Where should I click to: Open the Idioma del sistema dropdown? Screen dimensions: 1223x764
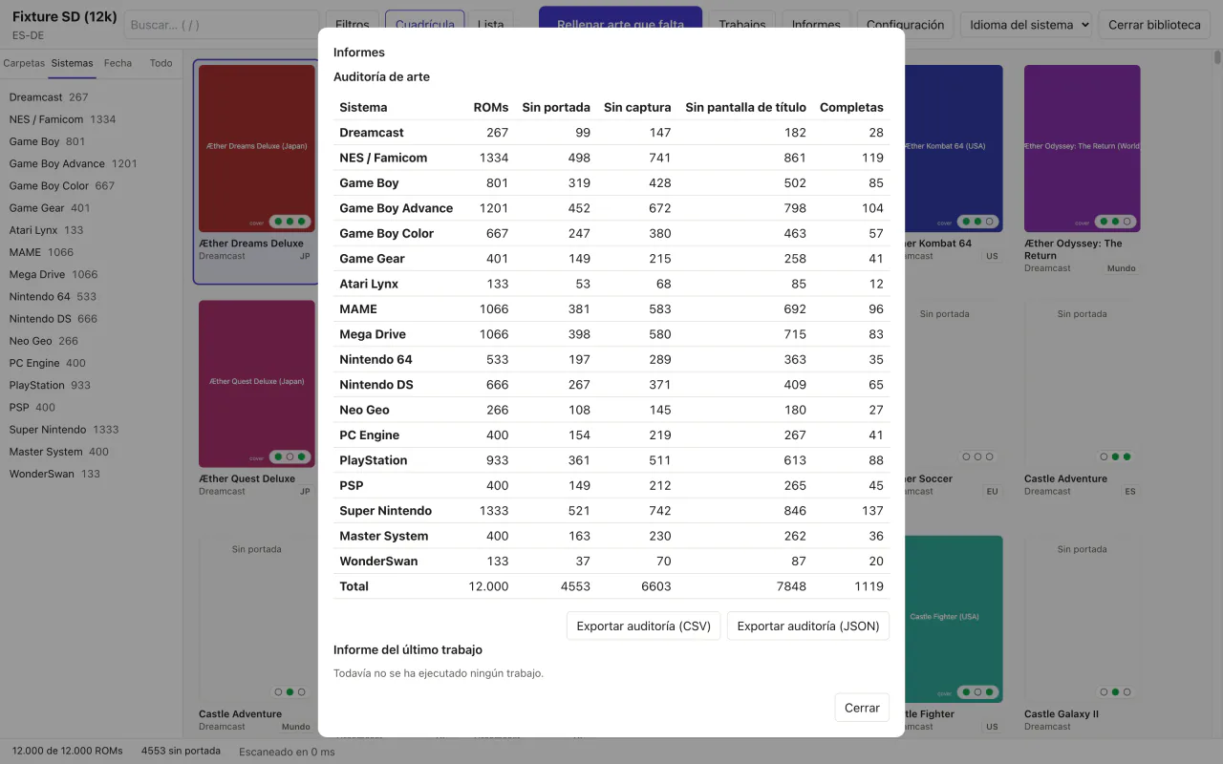point(1026,25)
